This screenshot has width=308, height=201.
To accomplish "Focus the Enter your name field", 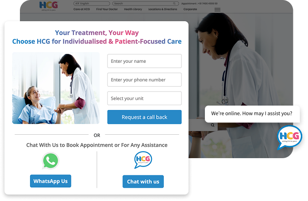I will tap(144, 61).
